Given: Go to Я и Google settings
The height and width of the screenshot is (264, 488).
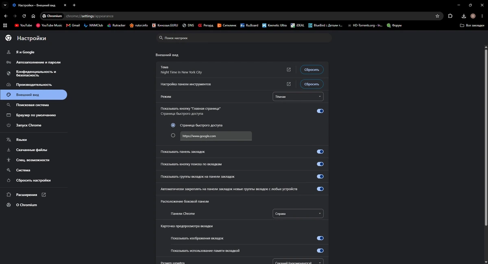Looking at the screenshot, I should point(25,52).
